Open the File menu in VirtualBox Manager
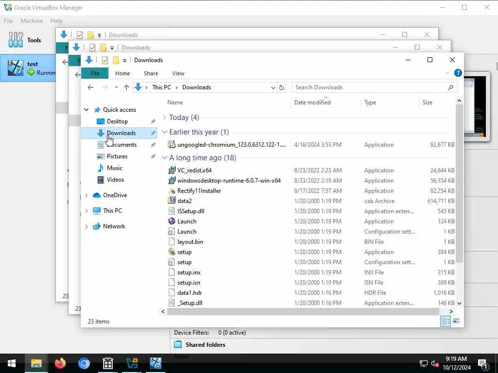Screen dimensions: 498x373 [x=8, y=20]
